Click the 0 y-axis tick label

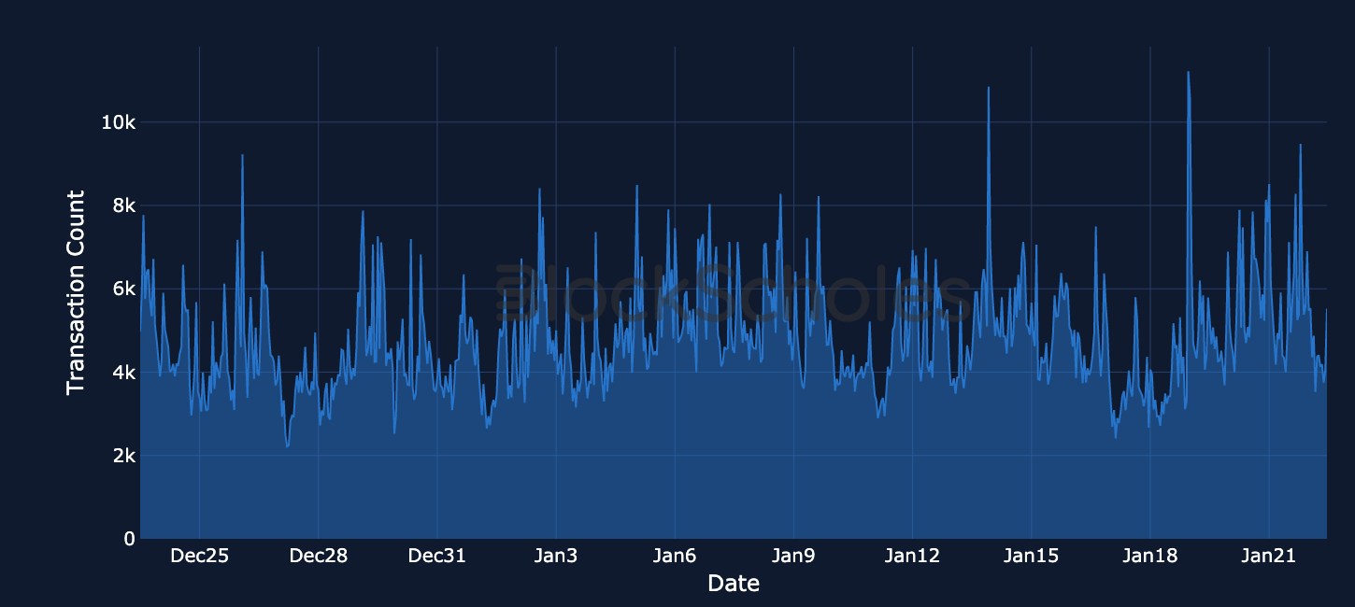pyautogui.click(x=129, y=539)
